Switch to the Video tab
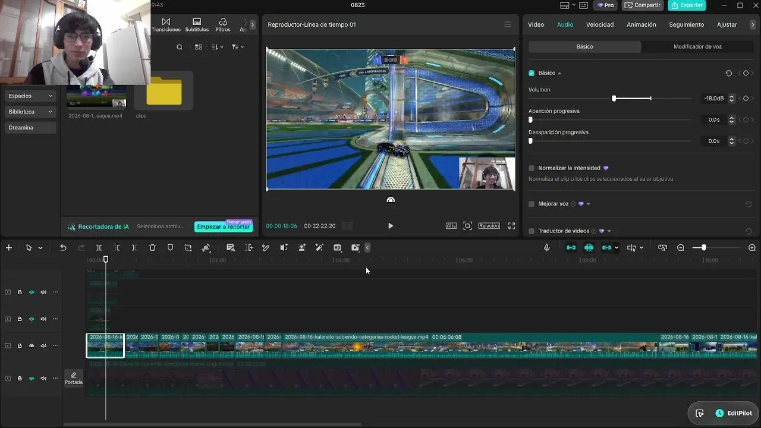The height and width of the screenshot is (428, 761). click(x=536, y=24)
